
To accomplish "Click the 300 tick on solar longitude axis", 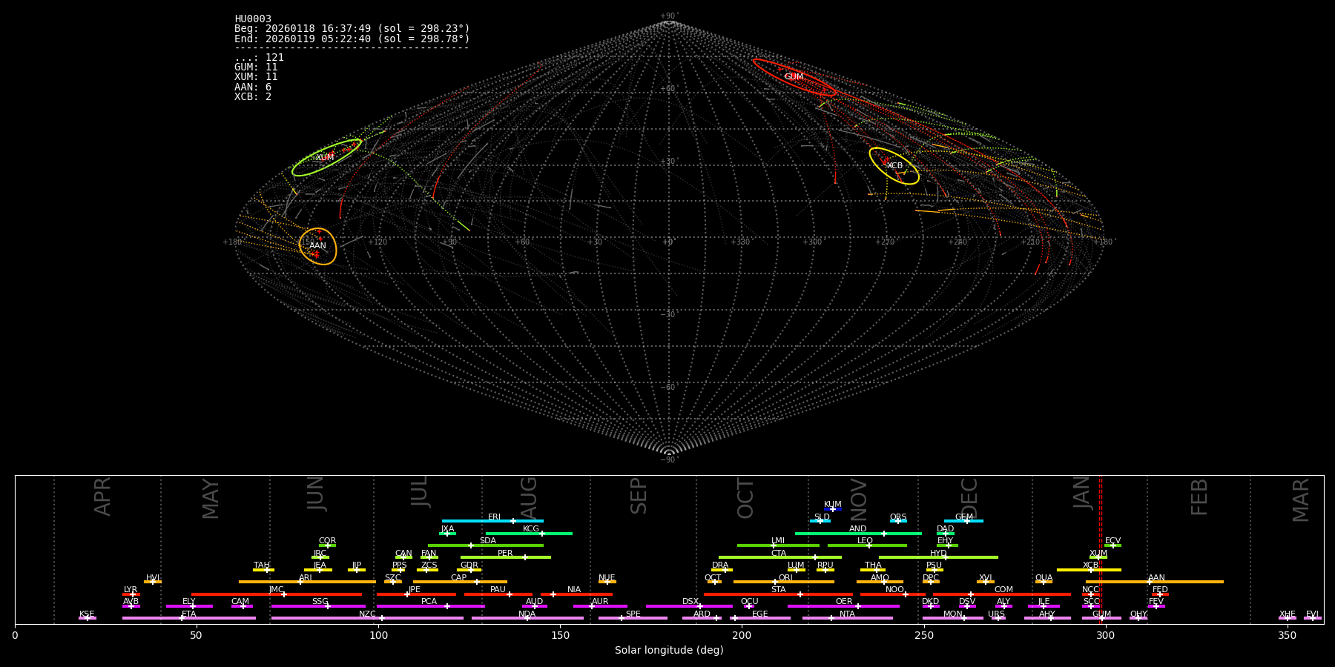I will [1105, 635].
